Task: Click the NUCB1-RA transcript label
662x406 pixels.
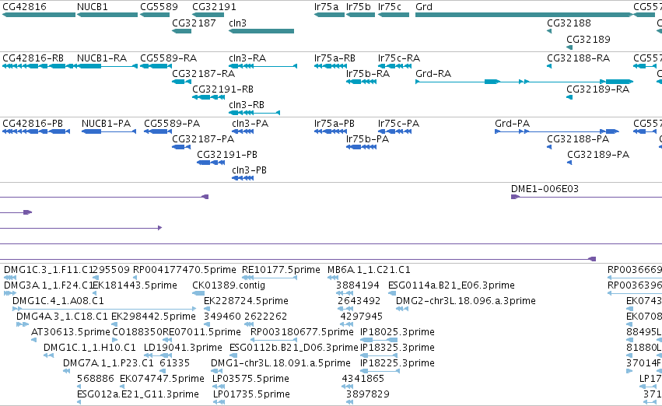Action: pyautogui.click(x=102, y=58)
